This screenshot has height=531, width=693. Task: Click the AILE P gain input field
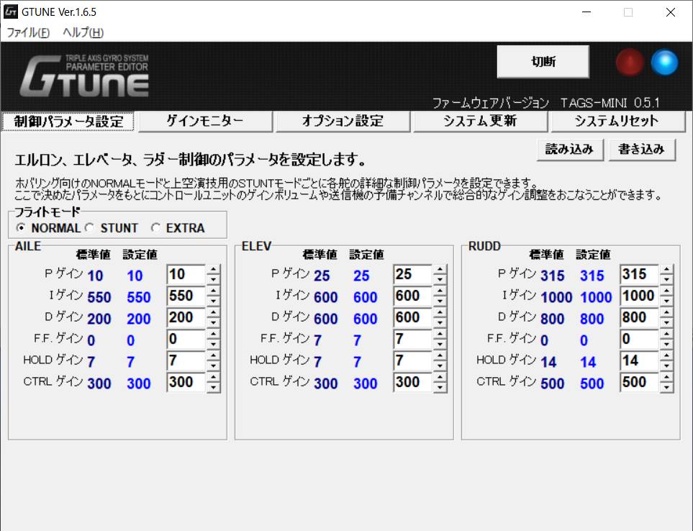[186, 274]
